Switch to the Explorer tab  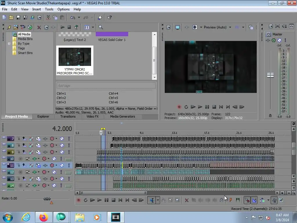pyautogui.click(x=43, y=116)
